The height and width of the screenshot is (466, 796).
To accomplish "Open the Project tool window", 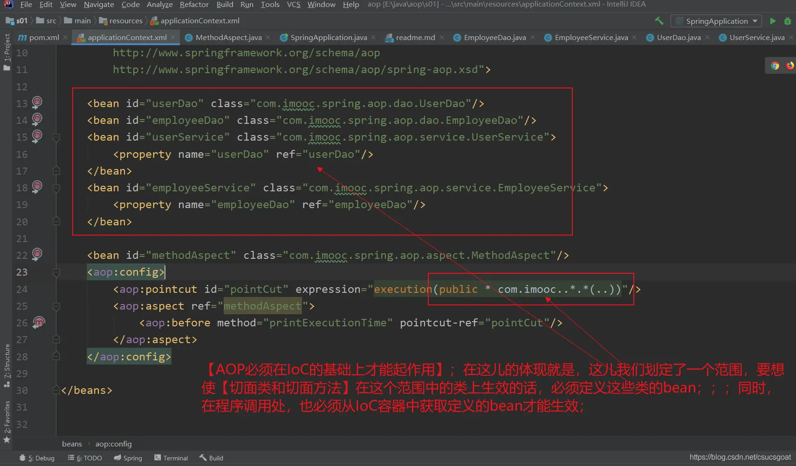I will coord(7,51).
